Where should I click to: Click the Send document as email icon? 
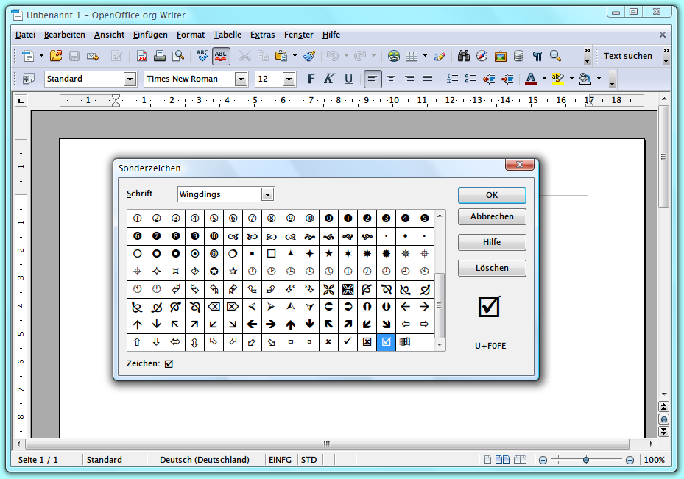tap(93, 56)
